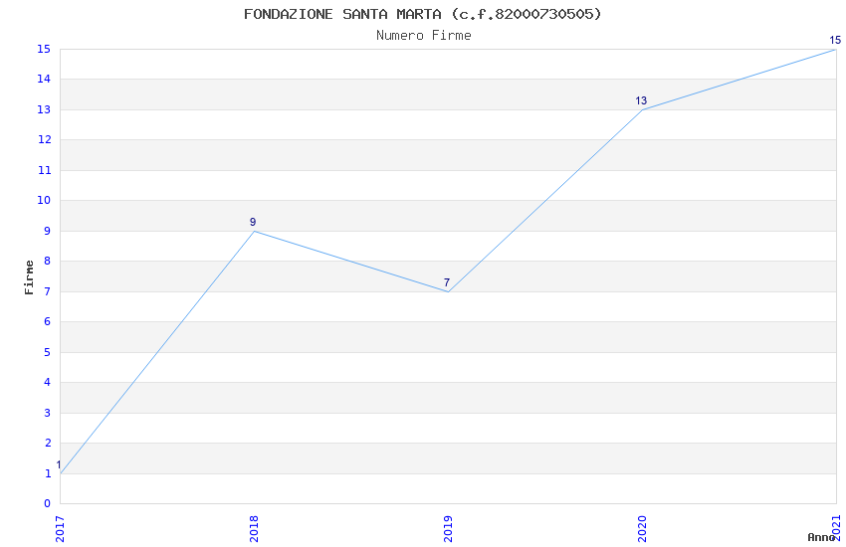Screen dimensions: 846x547
Task: Click the y-axis tick label 11
Action: pyautogui.click(x=44, y=170)
